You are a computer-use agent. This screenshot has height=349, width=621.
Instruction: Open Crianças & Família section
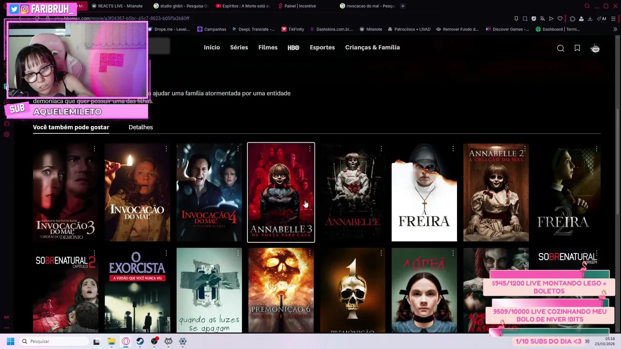pyautogui.click(x=372, y=48)
